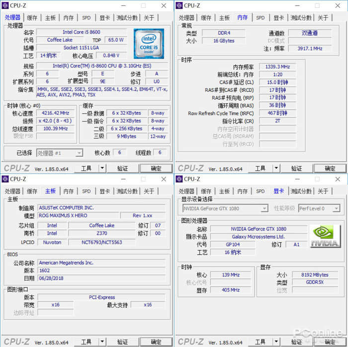Click the GDDR5X memory type value
This screenshot has width=348, height=347.
pyautogui.click(x=315, y=282)
